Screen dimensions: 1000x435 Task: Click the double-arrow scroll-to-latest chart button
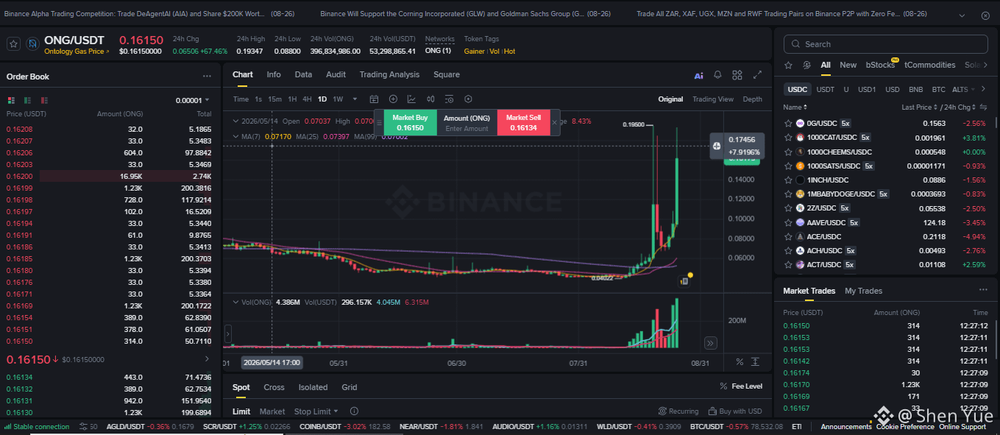pyautogui.click(x=710, y=343)
